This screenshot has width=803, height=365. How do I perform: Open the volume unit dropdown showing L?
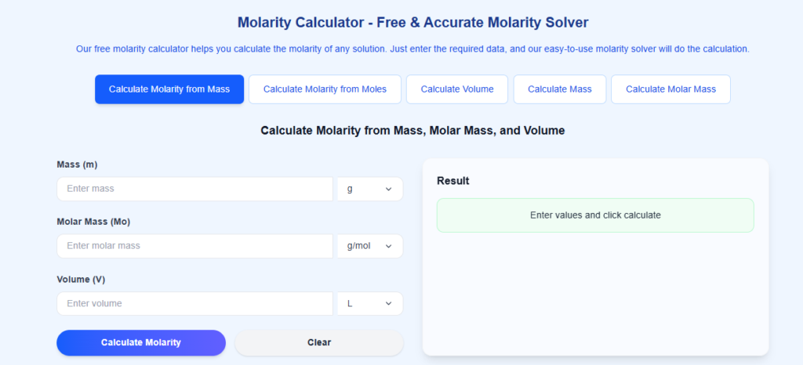(x=370, y=303)
